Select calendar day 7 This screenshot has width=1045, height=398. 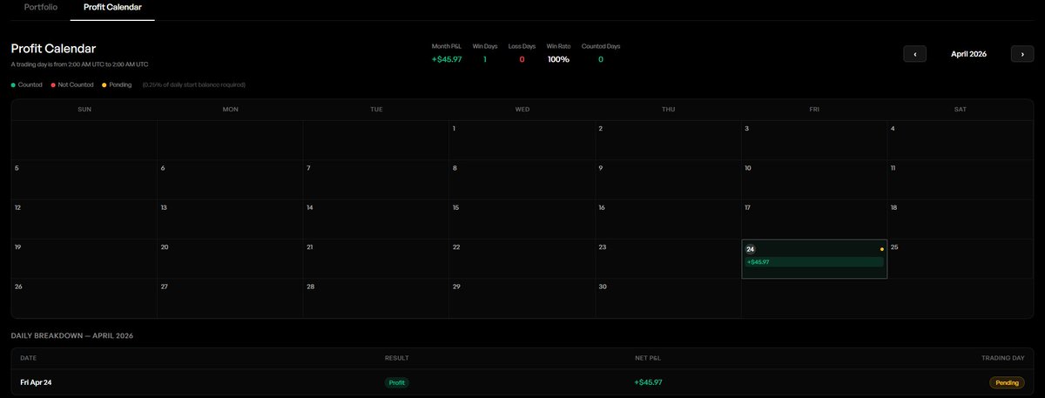tap(375, 179)
